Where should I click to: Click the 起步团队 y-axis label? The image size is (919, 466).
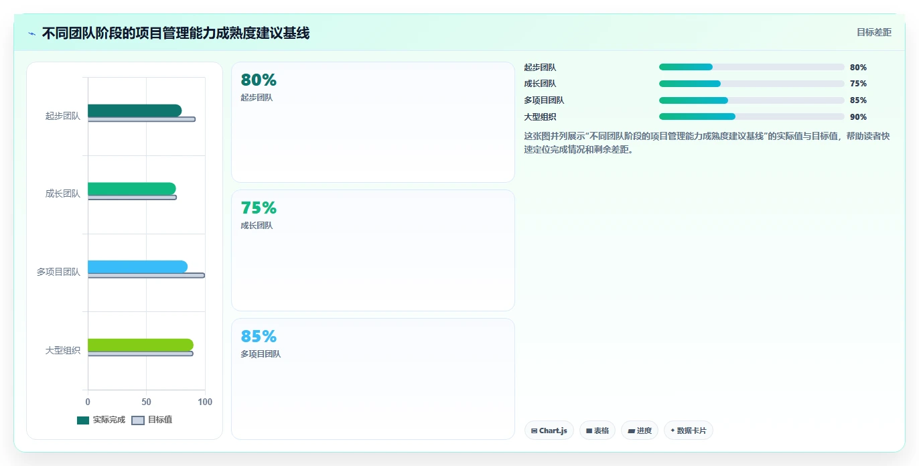pos(63,116)
